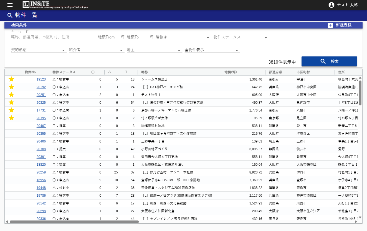Toggle favorite star for property 19123
The image size is (367, 231).
tap(11, 79)
